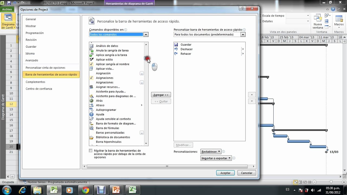Open Personalizar cinta de opciones category
The height and width of the screenshot is (195, 347).
(x=45, y=68)
